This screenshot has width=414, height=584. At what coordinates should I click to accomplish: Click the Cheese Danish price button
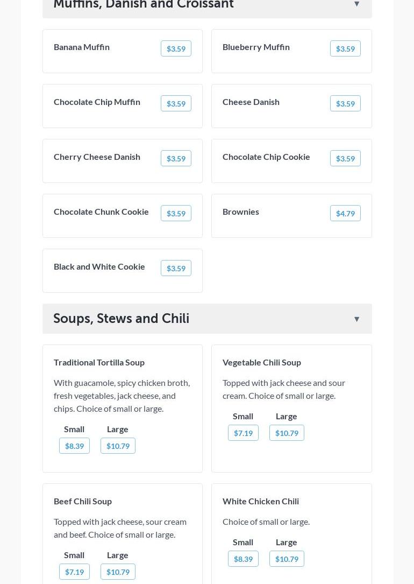345,103
